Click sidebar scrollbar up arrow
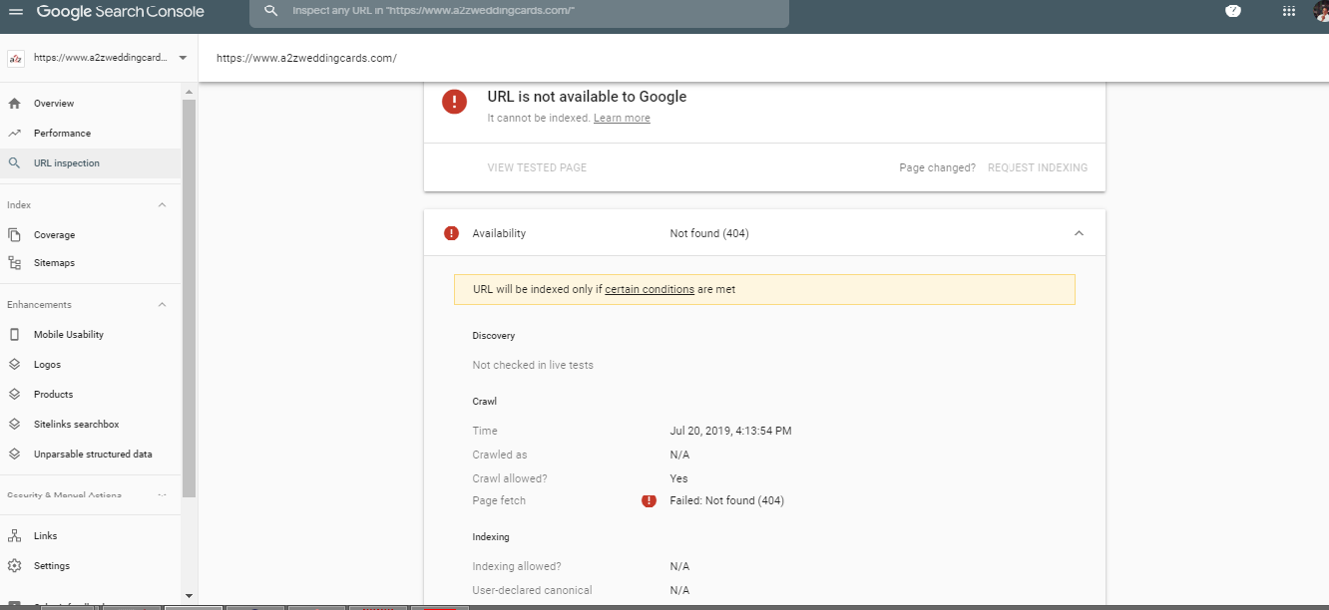1329x610 pixels. tap(189, 91)
